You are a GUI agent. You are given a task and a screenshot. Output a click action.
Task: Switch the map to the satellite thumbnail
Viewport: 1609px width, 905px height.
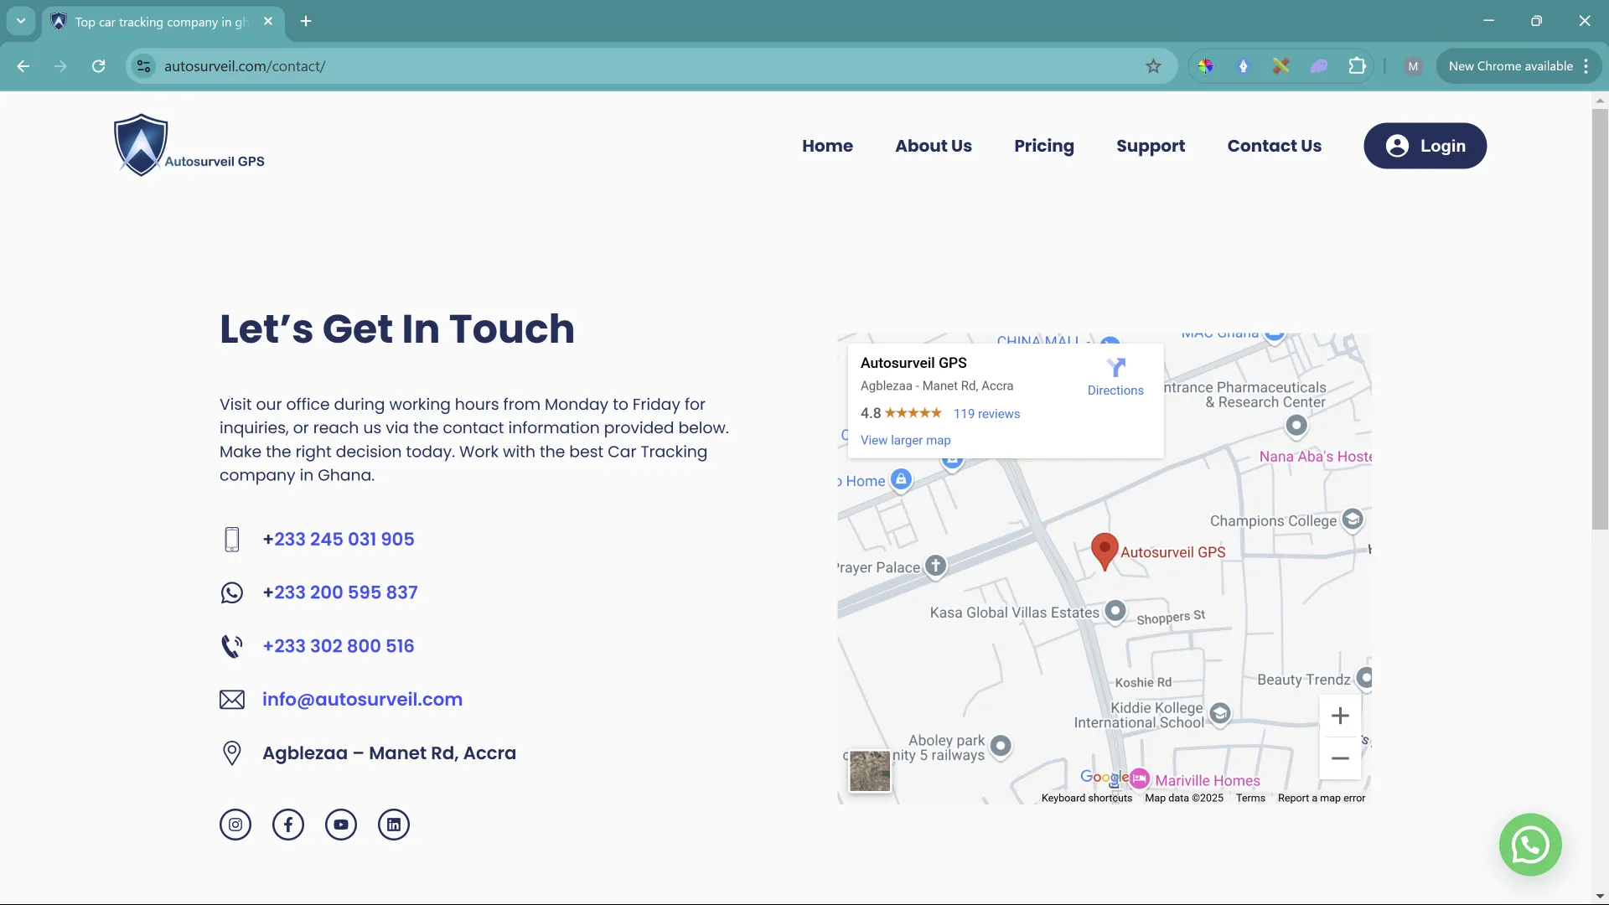[869, 771]
